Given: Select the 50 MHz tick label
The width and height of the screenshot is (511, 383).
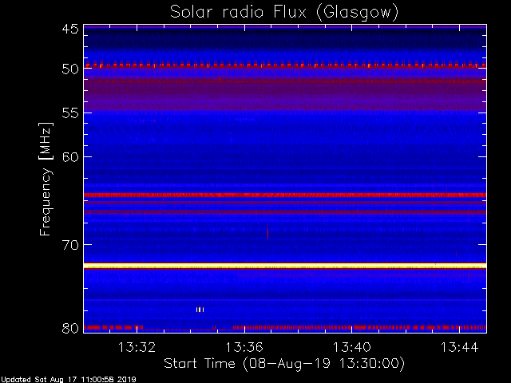Looking at the screenshot, I should (70, 69).
